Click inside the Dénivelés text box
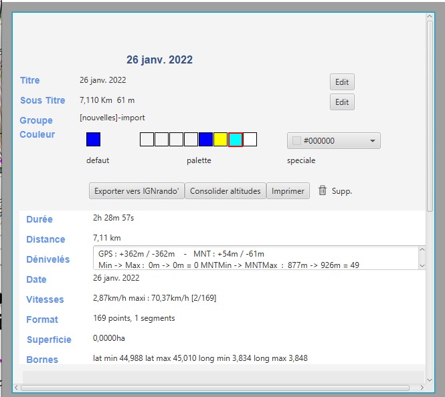Image resolution: width=445 pixels, height=397 pixels. pos(254,258)
